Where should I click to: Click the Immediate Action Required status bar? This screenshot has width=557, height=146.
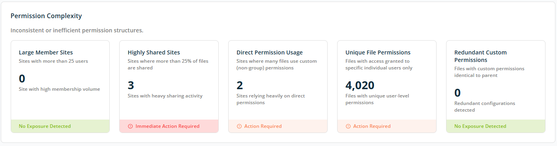click(169, 126)
